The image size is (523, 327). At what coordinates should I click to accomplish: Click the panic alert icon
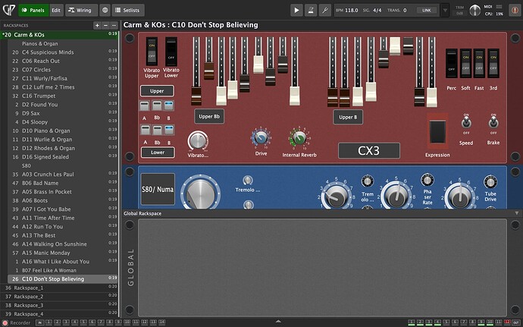point(515,11)
